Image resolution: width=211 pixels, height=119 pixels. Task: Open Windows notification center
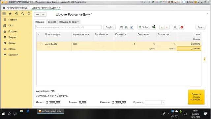pyautogui.click(x=205, y=114)
